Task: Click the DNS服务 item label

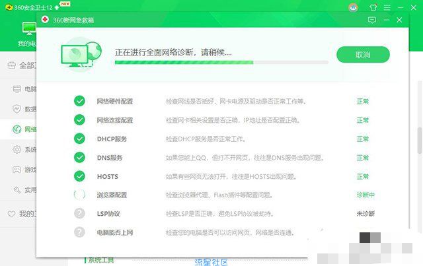Action: pyautogui.click(x=110, y=158)
